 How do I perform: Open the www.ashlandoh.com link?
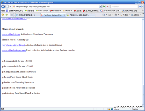[x=11, y=34]
